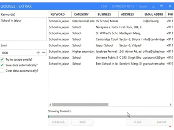Select the 'C 243, Singh Bho' address cell

pyautogui.click(x=130, y=58)
